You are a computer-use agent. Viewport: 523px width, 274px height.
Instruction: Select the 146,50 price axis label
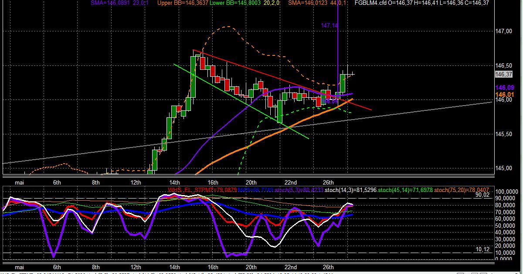coord(503,65)
